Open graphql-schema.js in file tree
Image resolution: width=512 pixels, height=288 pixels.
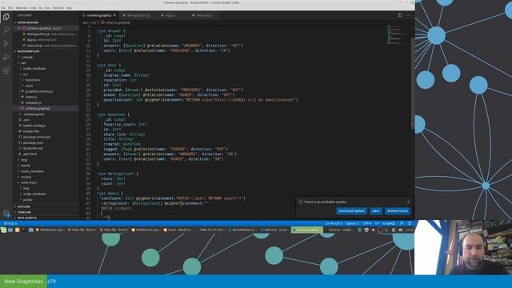(39, 91)
